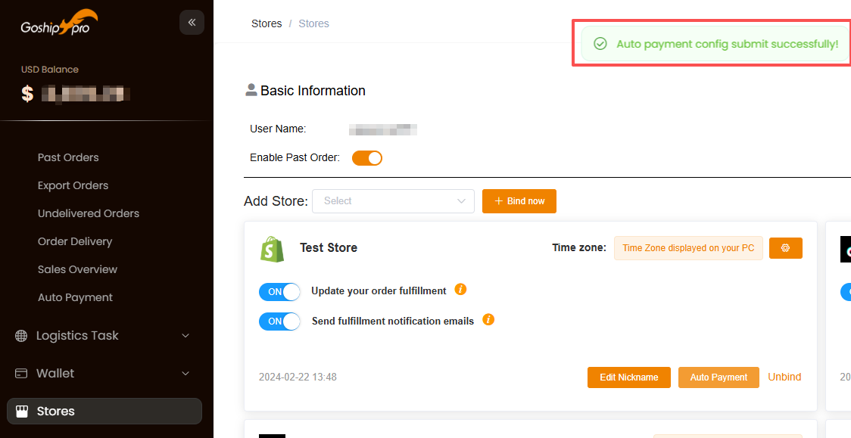851x438 pixels.
Task: Open the Add Store select dropdown
Action: click(x=393, y=201)
